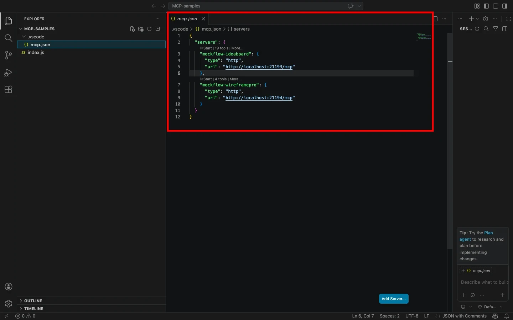This screenshot has height=320, width=513.
Task: Refresh the Explorer file tree
Action: 149,29
